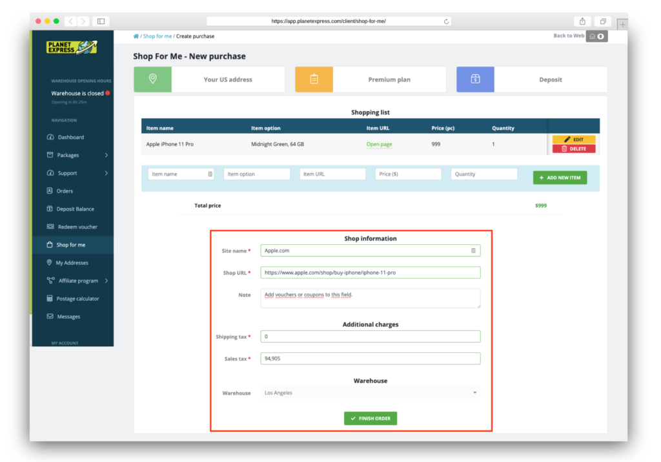Click the inbox notification icon with 0

[x=596, y=36]
